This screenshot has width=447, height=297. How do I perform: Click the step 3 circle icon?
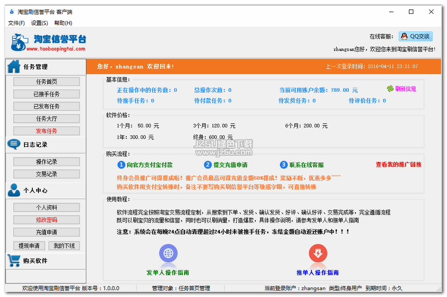[x=283, y=165]
